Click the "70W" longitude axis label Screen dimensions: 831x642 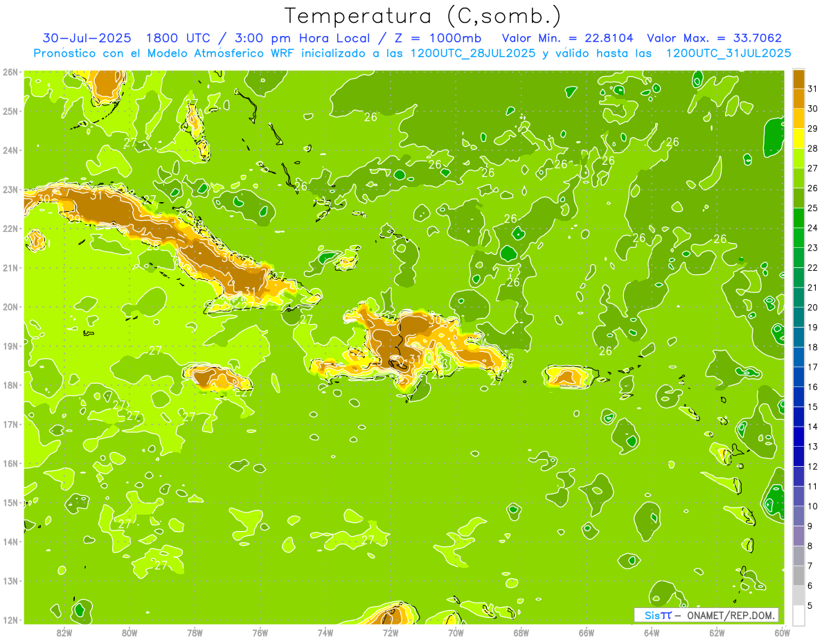(x=456, y=633)
